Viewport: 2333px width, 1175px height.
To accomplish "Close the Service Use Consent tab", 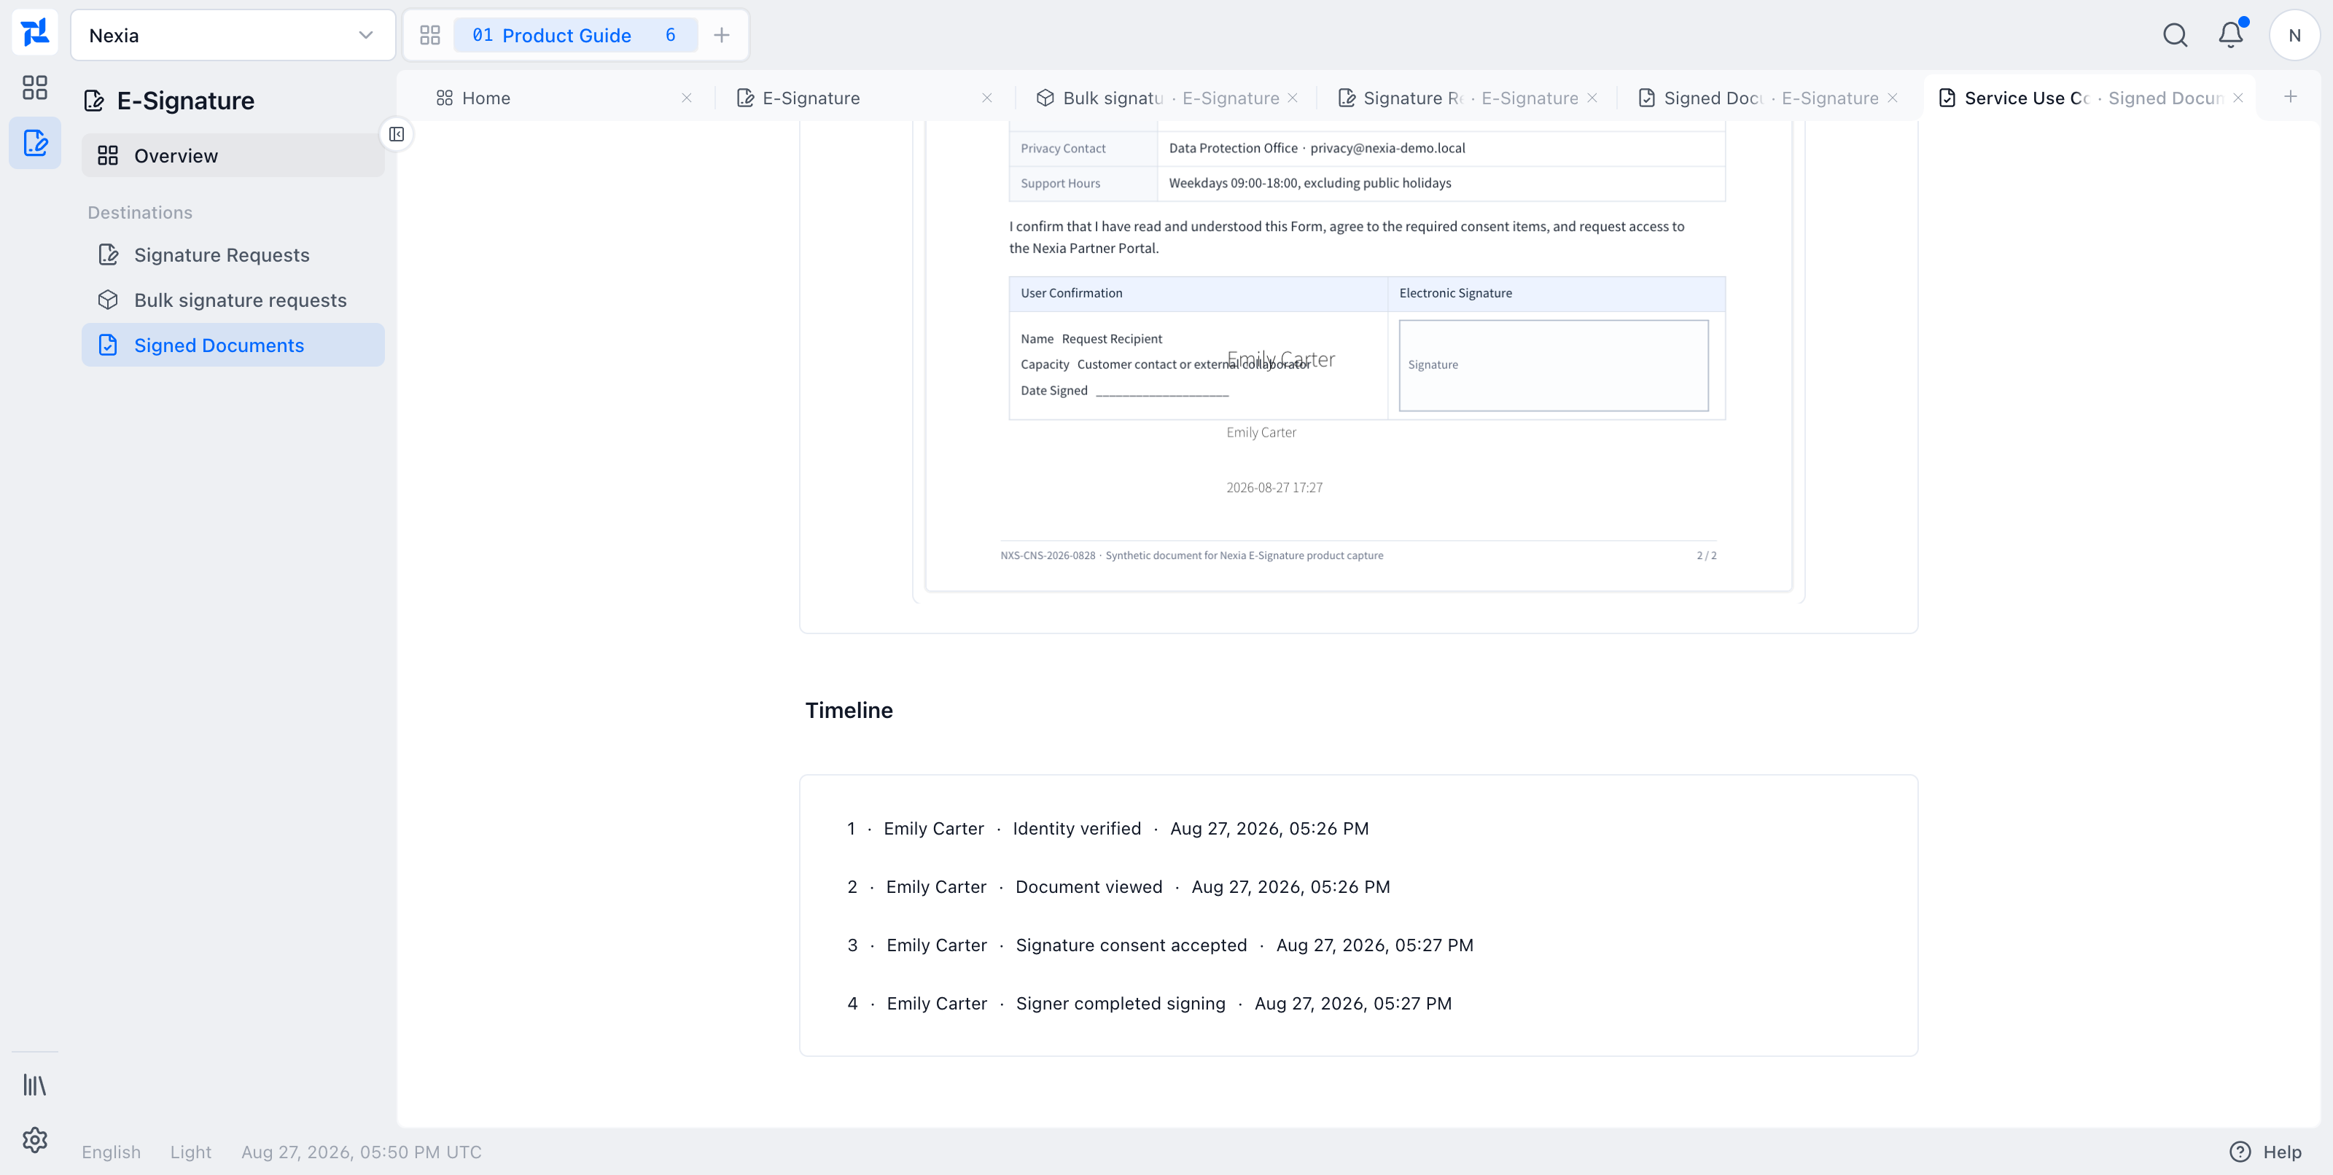I will 2238,98.
